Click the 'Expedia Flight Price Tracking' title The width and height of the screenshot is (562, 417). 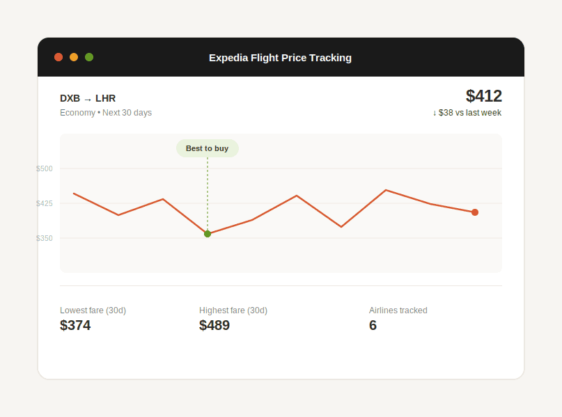tap(280, 58)
